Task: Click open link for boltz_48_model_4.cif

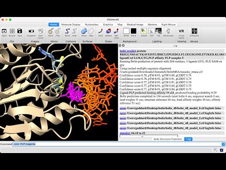Action: click(x=123, y=128)
